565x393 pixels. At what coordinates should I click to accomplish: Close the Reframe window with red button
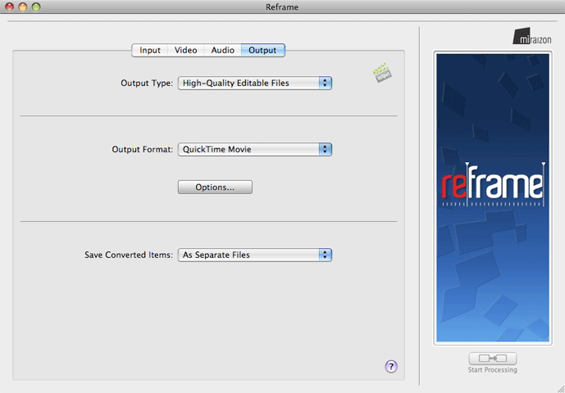click(x=10, y=7)
